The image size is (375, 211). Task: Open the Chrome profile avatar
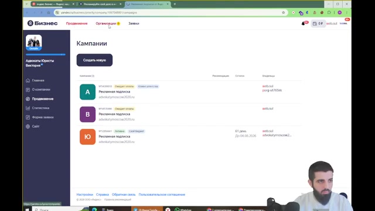coord(340,12)
